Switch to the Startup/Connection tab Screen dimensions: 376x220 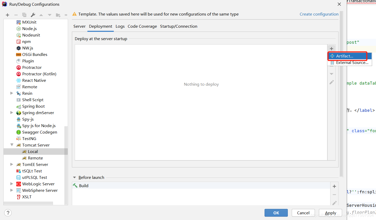179,26
